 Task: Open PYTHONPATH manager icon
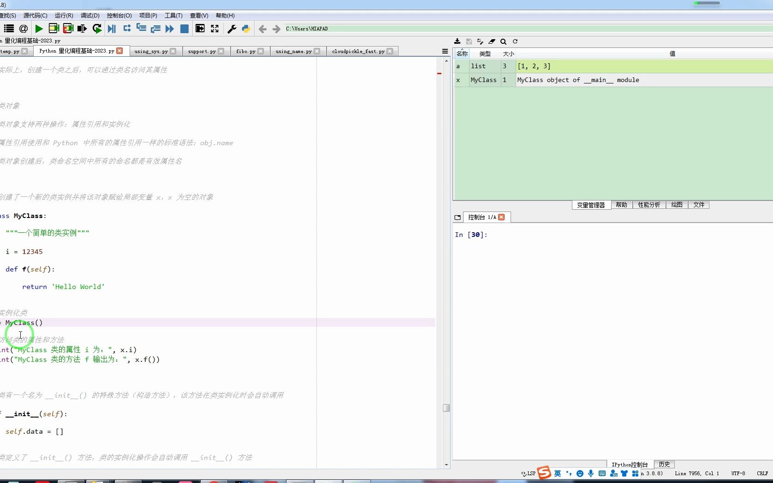(x=246, y=29)
